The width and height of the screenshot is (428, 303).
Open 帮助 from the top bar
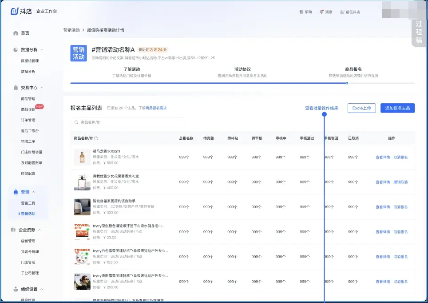click(306, 12)
